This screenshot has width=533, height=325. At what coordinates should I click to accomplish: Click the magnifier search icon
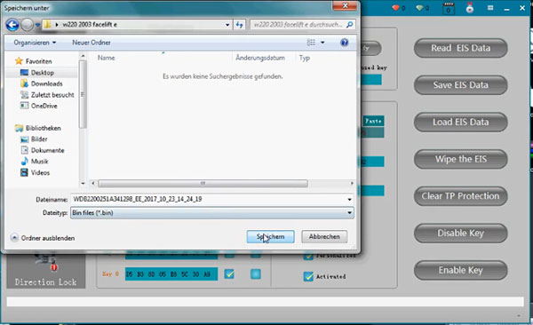[x=349, y=25]
